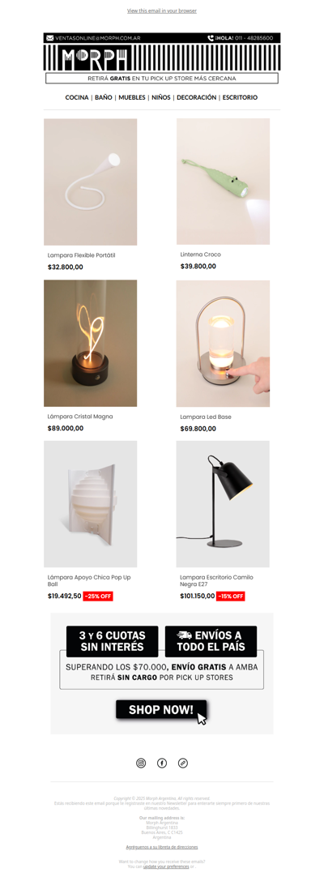Open View this email in your browser
The width and height of the screenshot is (324, 881).
(x=162, y=11)
